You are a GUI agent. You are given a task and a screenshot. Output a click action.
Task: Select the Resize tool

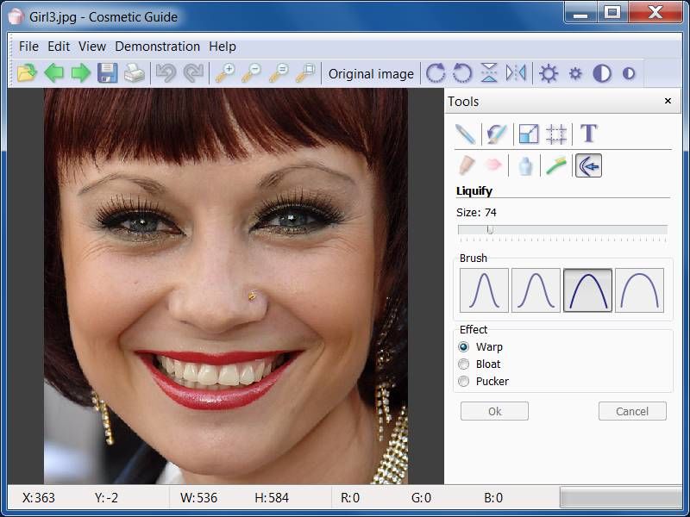pos(529,134)
